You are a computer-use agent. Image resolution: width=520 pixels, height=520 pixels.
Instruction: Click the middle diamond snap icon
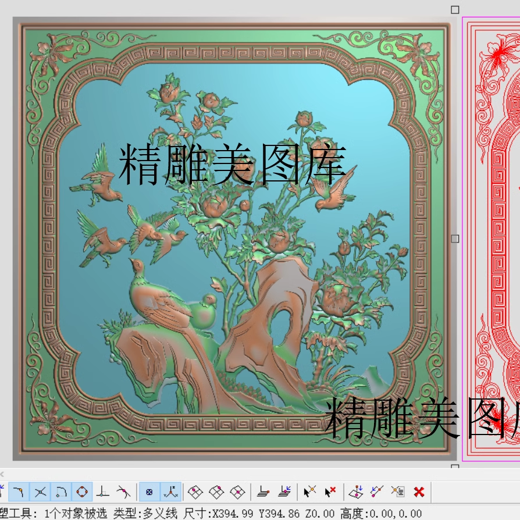216,491
